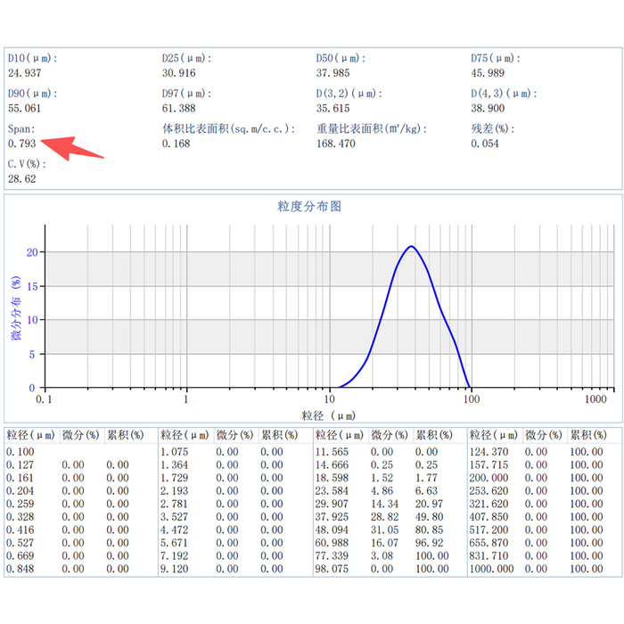Screen dimensions: 624x624
Task: Click the residual value 0.054
Action: [485, 144]
